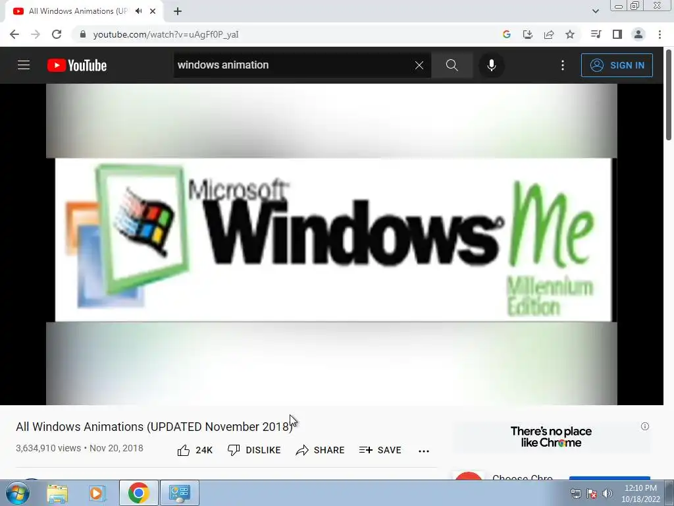This screenshot has width=674, height=506.
Task: Click the magnifier search button
Action: coord(452,65)
